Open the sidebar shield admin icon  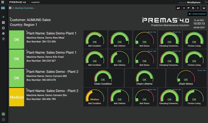pyautogui.click(x=3, y=39)
